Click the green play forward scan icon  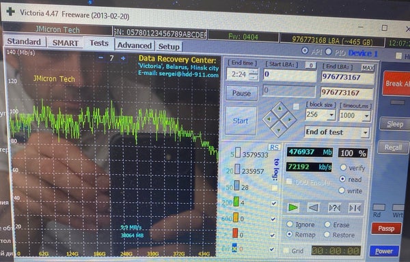tap(293, 207)
